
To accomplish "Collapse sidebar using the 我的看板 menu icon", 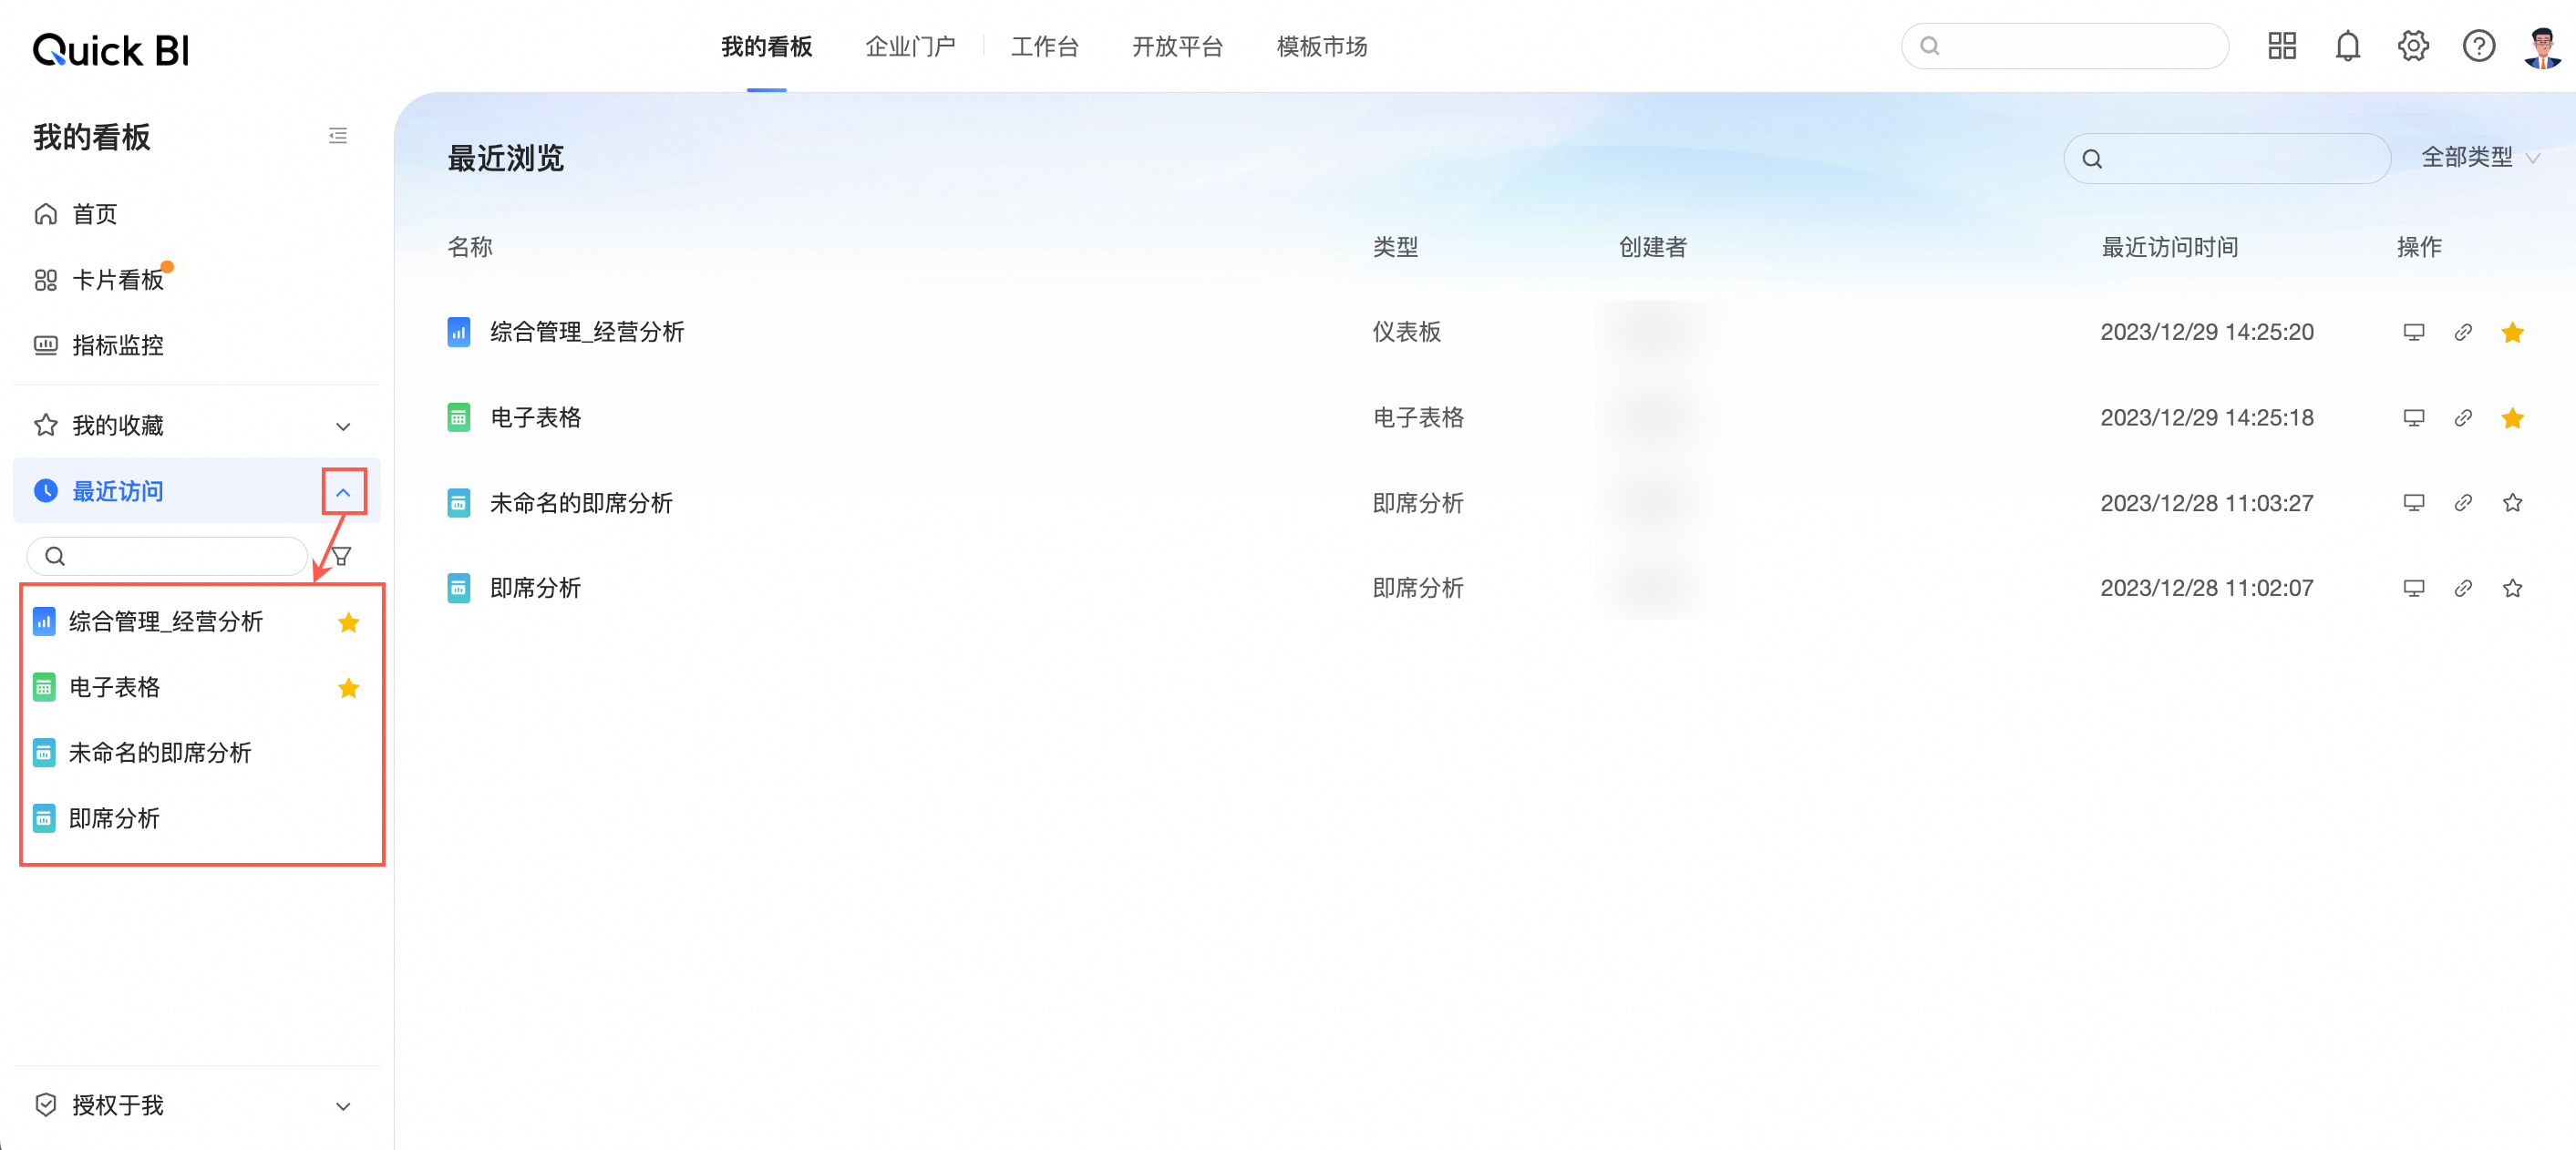I will [x=338, y=136].
